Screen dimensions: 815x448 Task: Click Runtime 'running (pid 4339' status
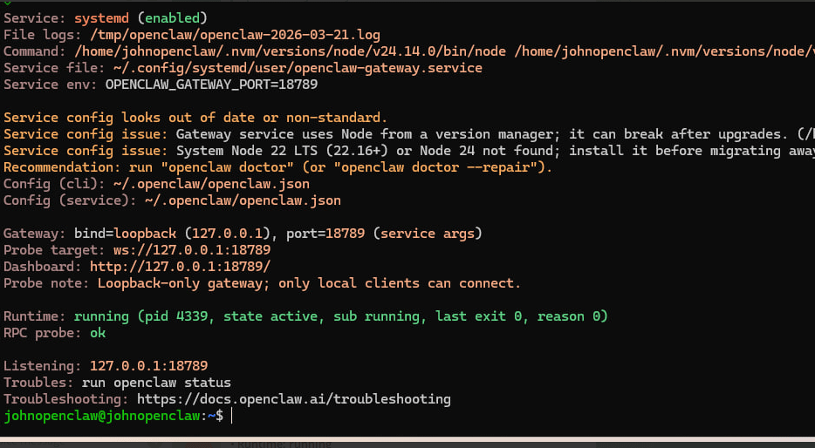coord(340,316)
